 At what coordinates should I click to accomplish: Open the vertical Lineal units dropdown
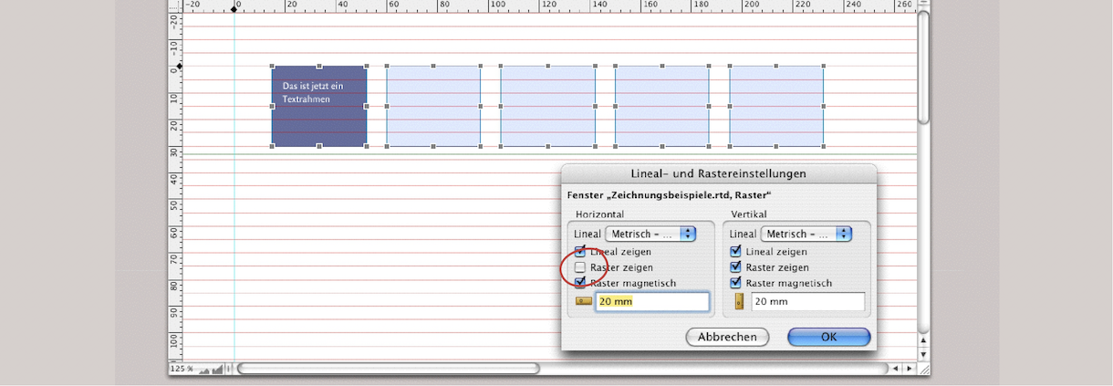[x=806, y=235]
